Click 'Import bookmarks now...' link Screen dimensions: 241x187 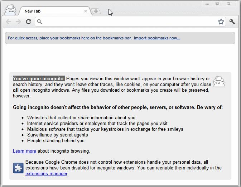click(157, 38)
